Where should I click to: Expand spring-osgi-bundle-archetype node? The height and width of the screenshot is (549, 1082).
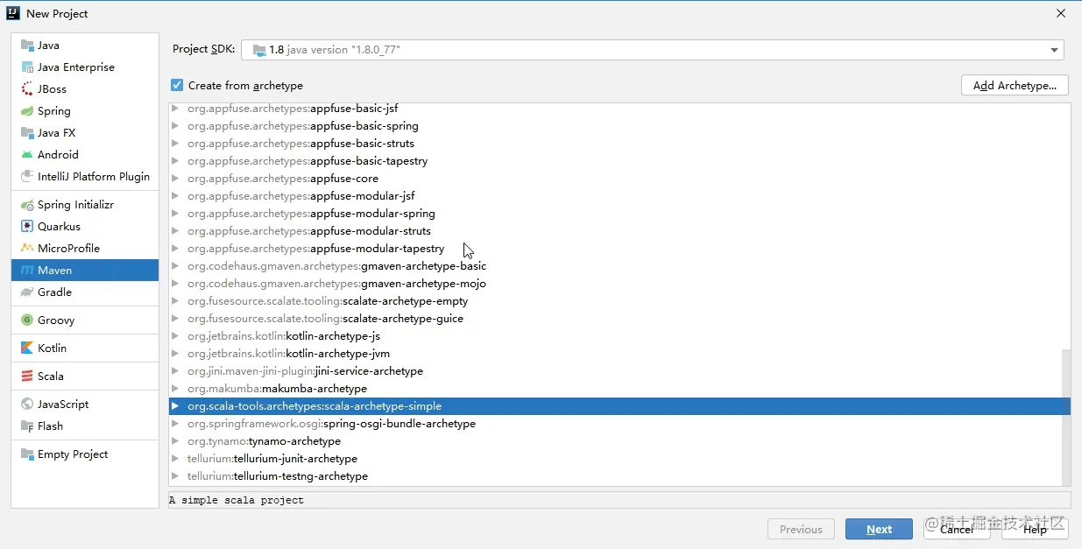point(175,424)
